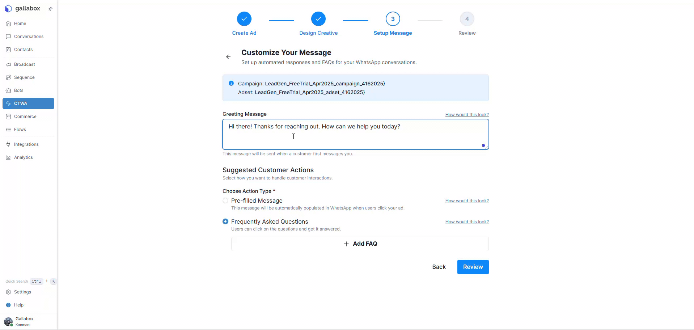Open the Bots icon in sidebar
Image resolution: width=694 pixels, height=330 pixels.
[8, 90]
